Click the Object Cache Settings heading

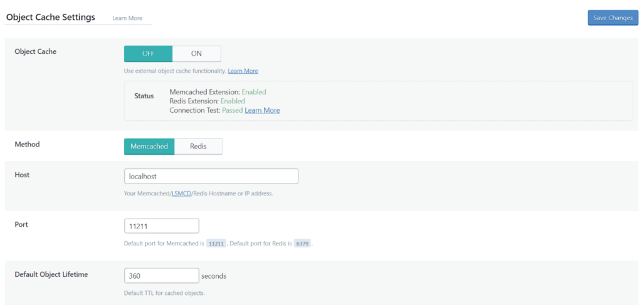click(x=51, y=17)
